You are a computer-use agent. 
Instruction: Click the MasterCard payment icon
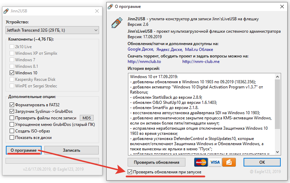tap(201, 162)
